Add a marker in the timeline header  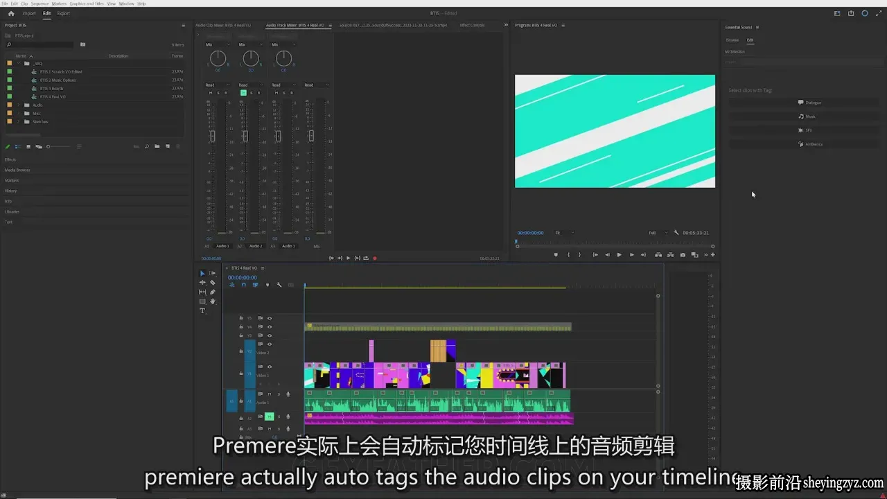267,285
